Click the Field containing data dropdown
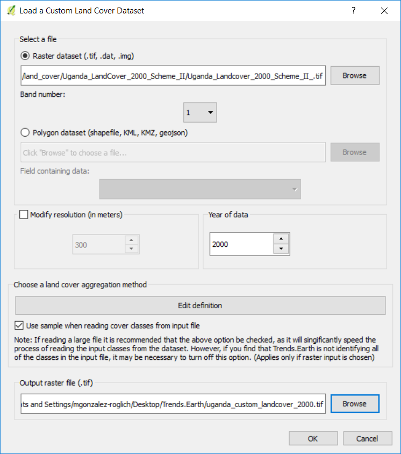This screenshot has height=454, width=401. [x=200, y=189]
